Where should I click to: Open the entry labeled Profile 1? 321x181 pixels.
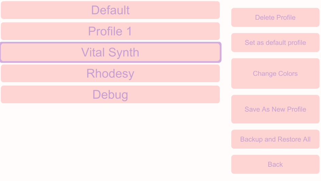click(110, 31)
